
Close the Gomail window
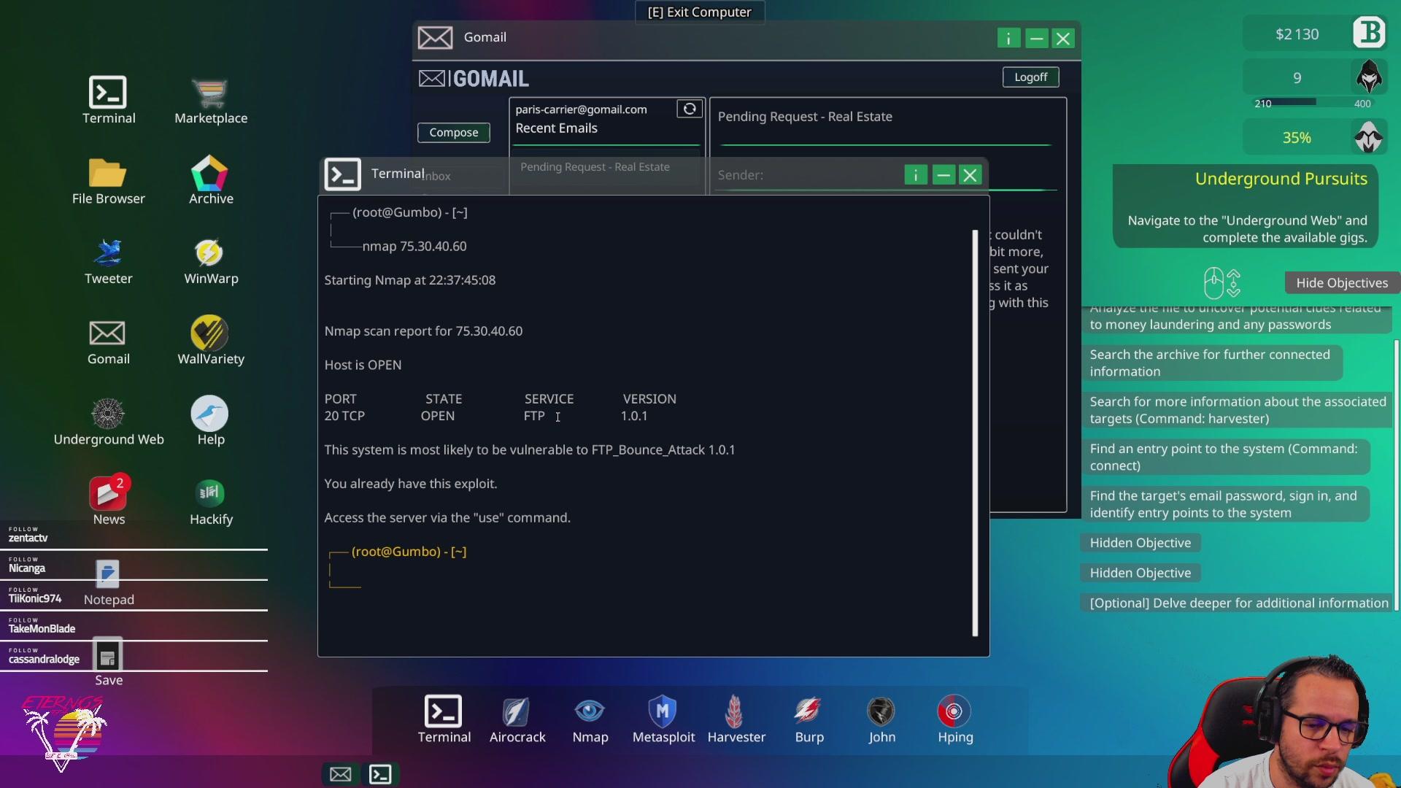coord(1063,39)
